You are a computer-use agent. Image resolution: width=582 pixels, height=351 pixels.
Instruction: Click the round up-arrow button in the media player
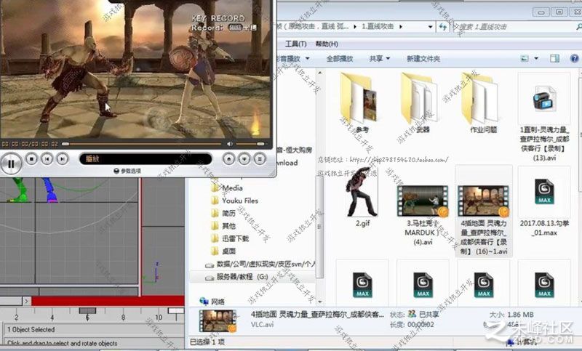[x=229, y=159]
